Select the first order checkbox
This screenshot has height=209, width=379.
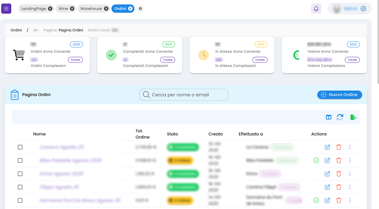[20, 147]
